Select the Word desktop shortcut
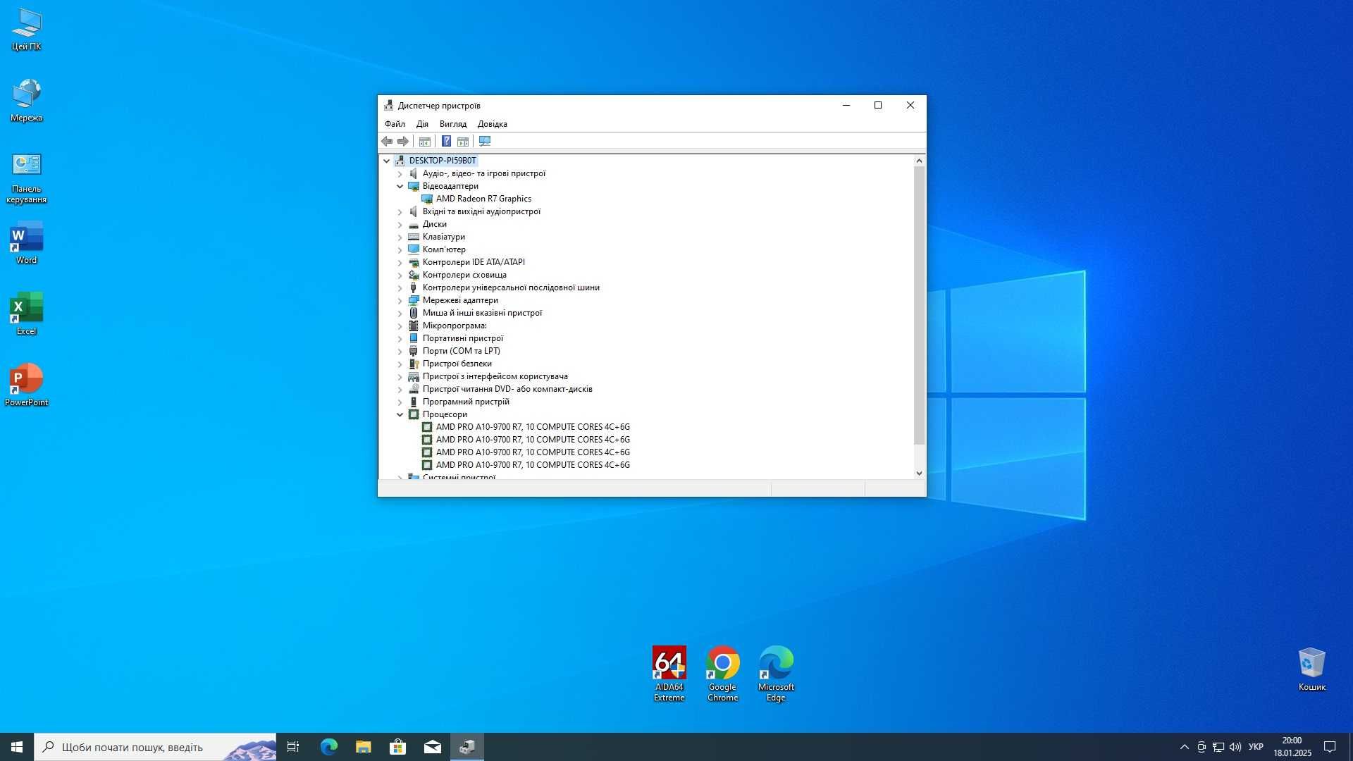1353x761 pixels. click(x=26, y=243)
